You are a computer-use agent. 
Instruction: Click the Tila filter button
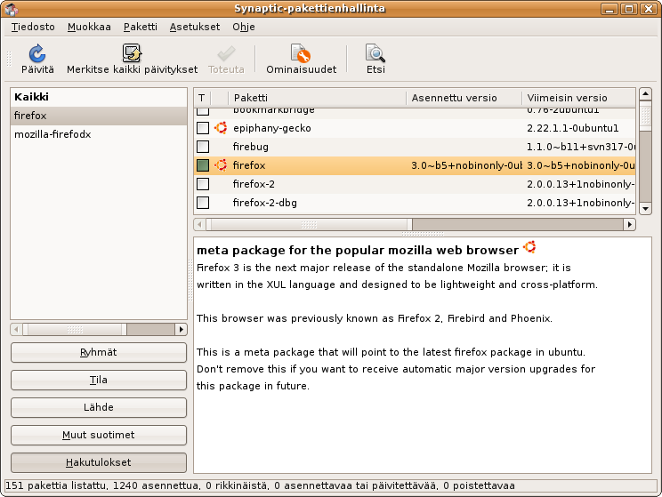[x=99, y=380]
